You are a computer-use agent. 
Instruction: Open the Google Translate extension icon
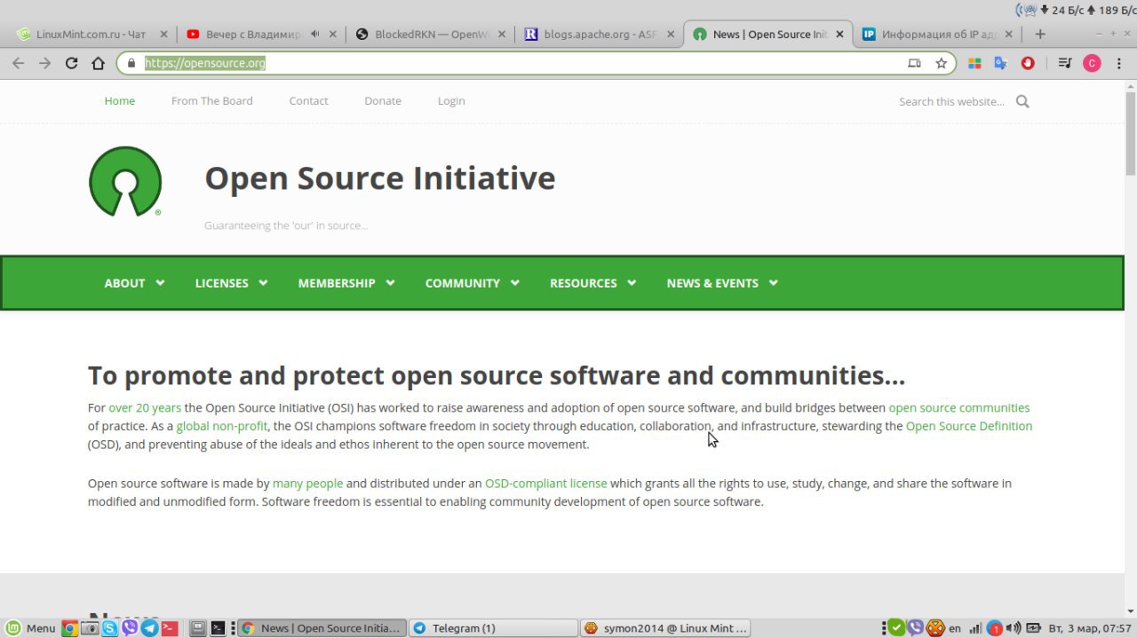[1001, 63]
